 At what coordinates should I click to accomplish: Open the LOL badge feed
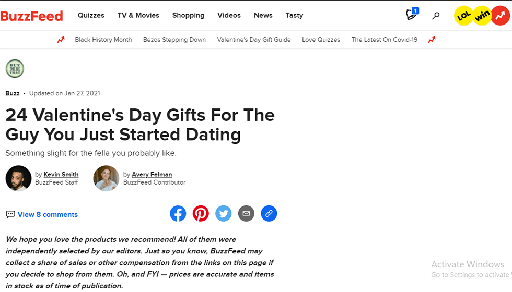[463, 16]
